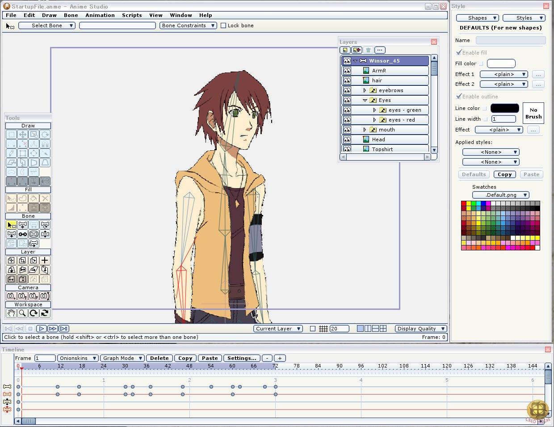Hide the Winsor_45 layer using its eye icon

tap(347, 61)
